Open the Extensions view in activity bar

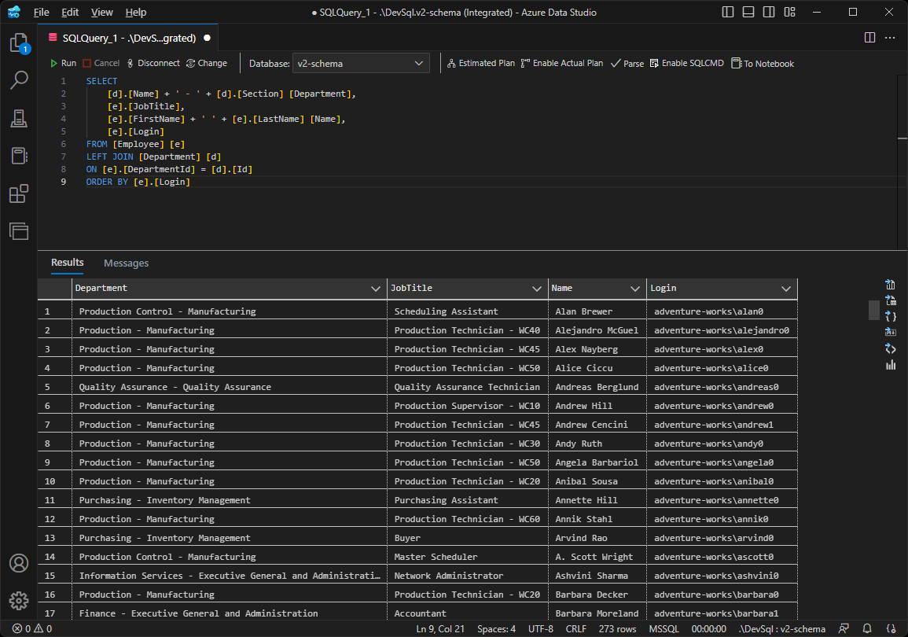[19, 193]
